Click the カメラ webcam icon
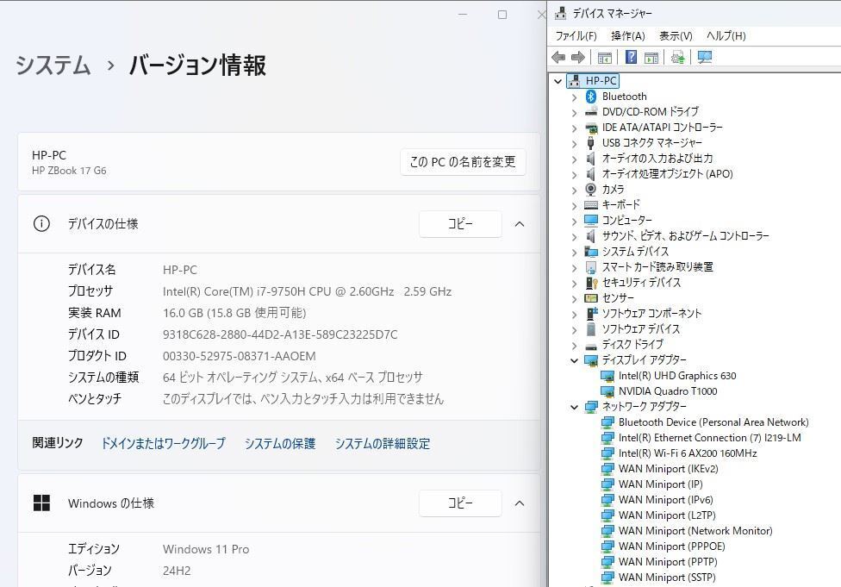 (x=591, y=190)
